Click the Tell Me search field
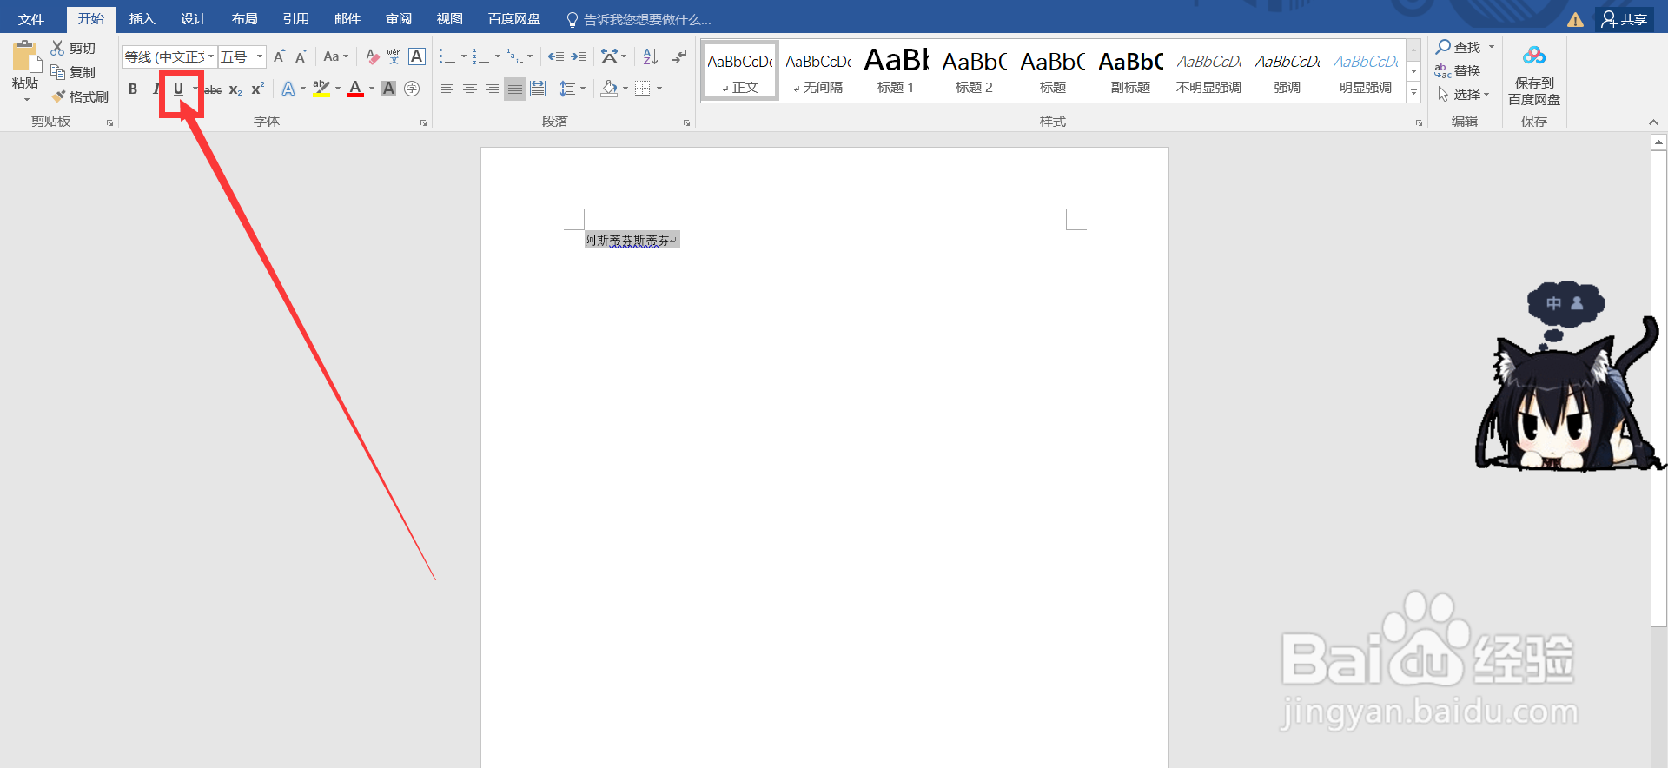The image size is (1668, 768). pos(639,19)
